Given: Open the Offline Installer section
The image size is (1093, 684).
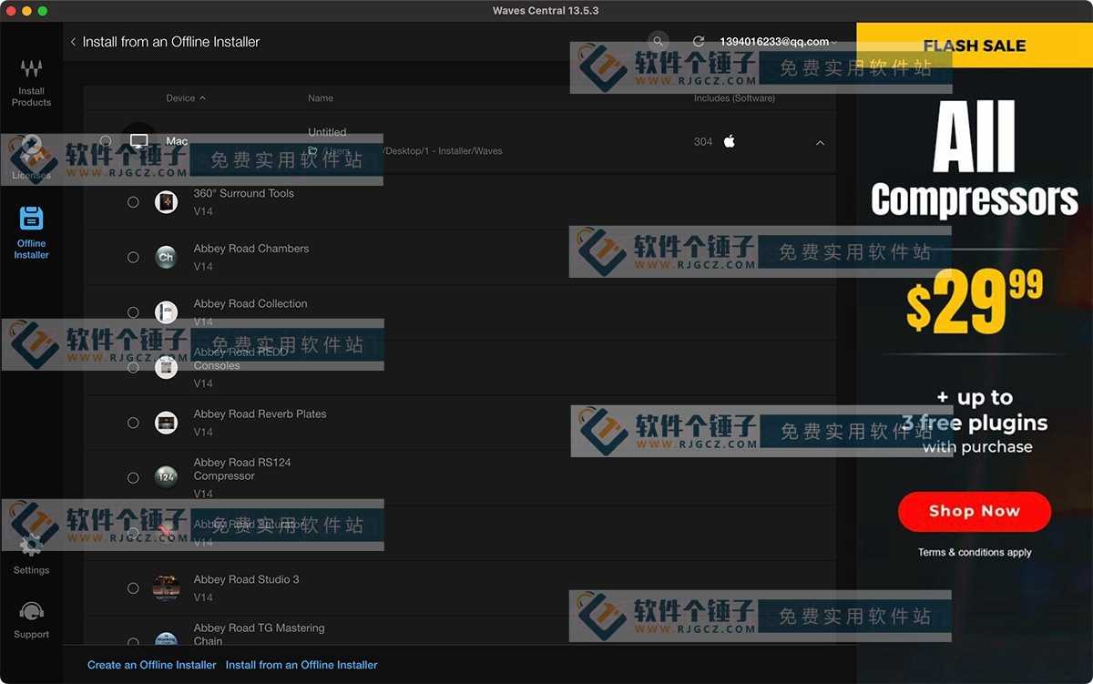Looking at the screenshot, I should point(31,233).
